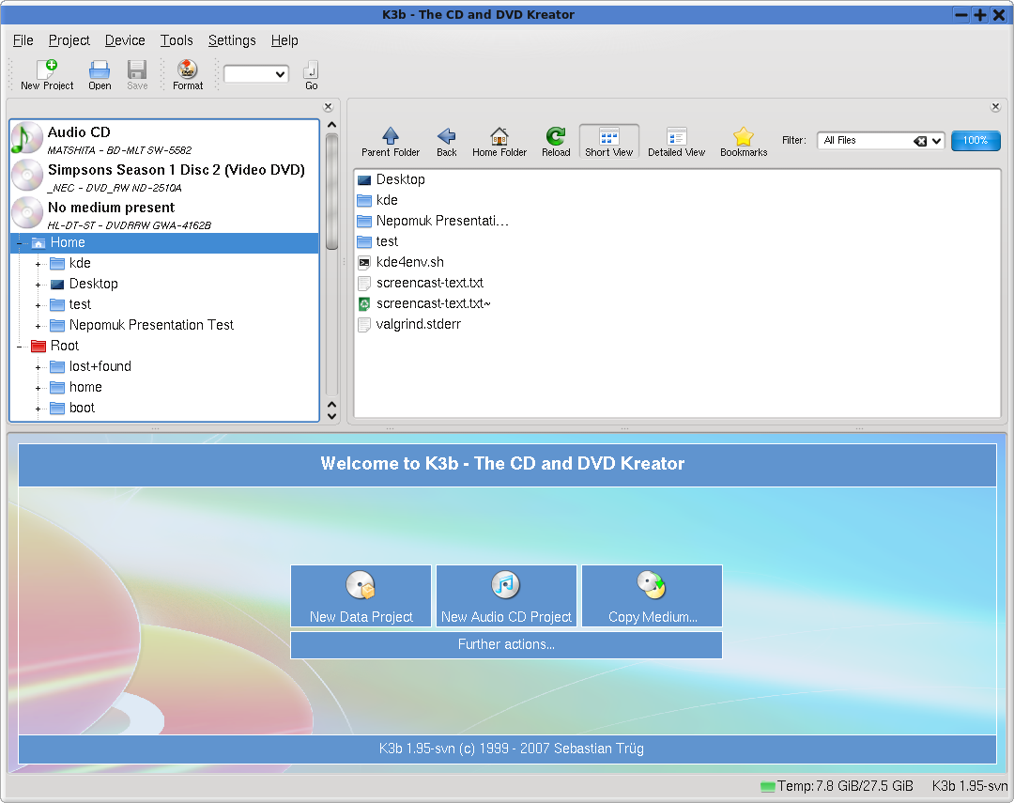Viewport: 1014px width, 803px height.
Task: Clear the filter with the erase icon
Action: (920, 141)
